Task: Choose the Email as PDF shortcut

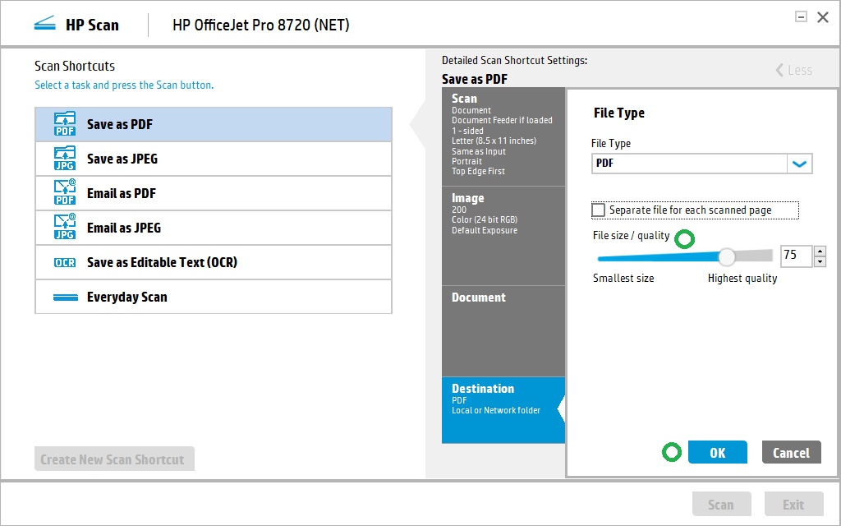Action: 214,193
